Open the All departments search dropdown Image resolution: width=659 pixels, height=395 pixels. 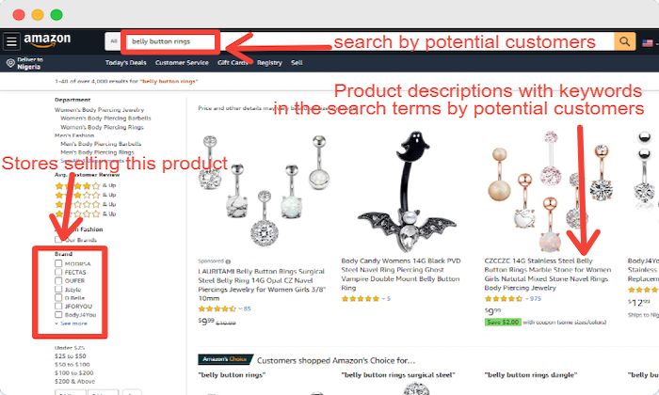click(114, 41)
